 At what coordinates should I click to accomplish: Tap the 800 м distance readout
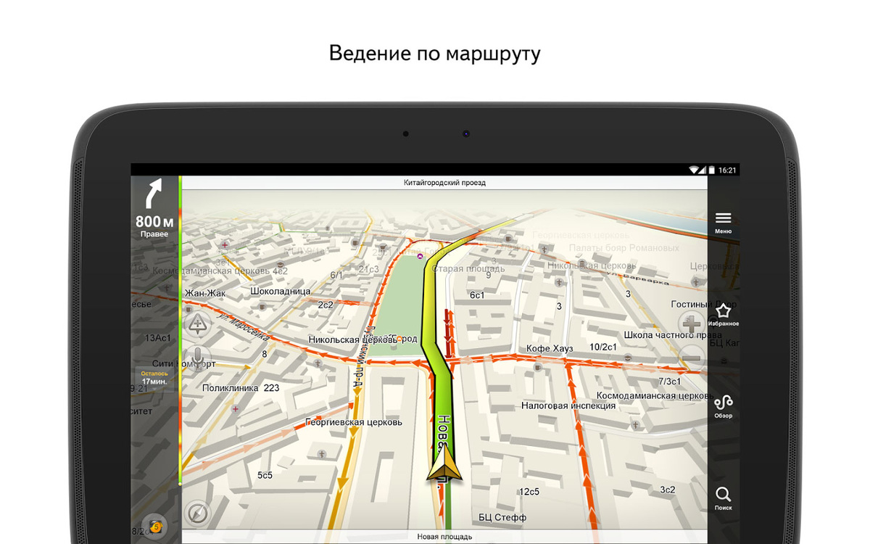pyautogui.click(x=155, y=222)
